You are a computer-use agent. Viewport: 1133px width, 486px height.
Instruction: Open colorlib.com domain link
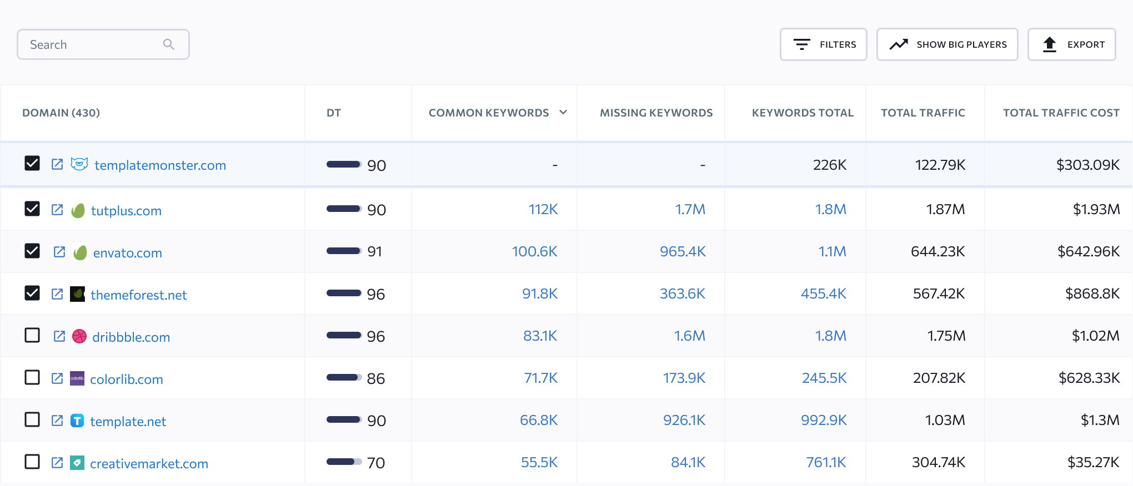(127, 379)
